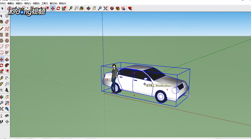Select the Rectangle tool in left toolbar
The image size is (251, 139).
point(1,35)
